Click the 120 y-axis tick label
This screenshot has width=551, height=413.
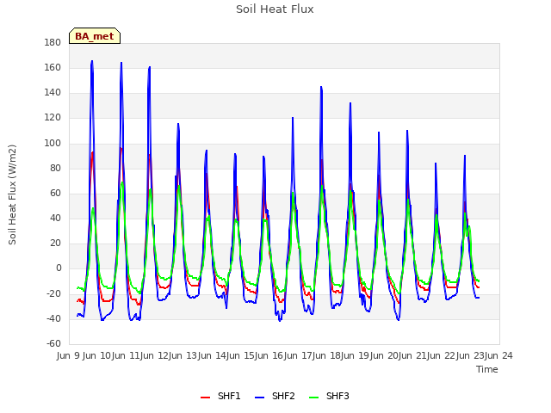point(53,118)
